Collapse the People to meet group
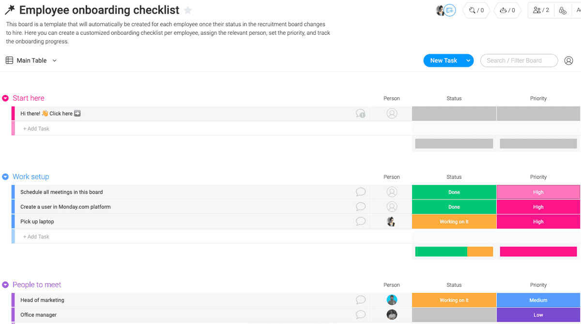The height and width of the screenshot is (324, 581). click(5, 284)
